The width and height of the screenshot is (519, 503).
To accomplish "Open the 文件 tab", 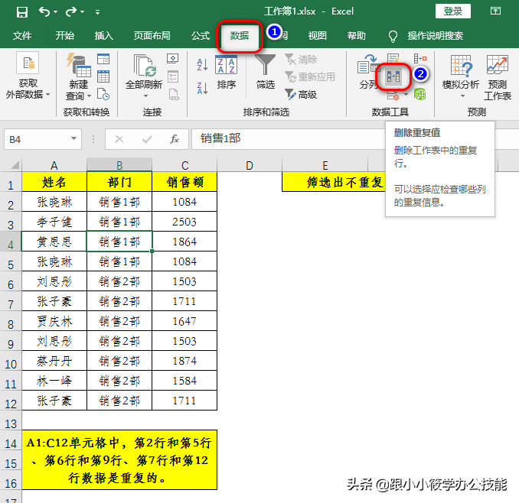I will click(22, 35).
